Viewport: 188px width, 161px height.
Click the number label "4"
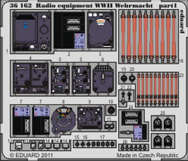[x=31, y=58]
